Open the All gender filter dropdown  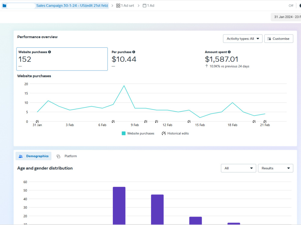[x=238, y=168]
